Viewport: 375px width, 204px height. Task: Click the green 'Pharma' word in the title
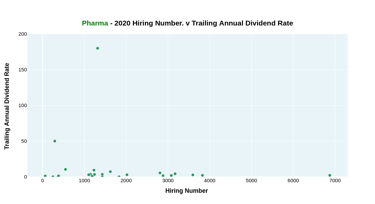click(95, 23)
